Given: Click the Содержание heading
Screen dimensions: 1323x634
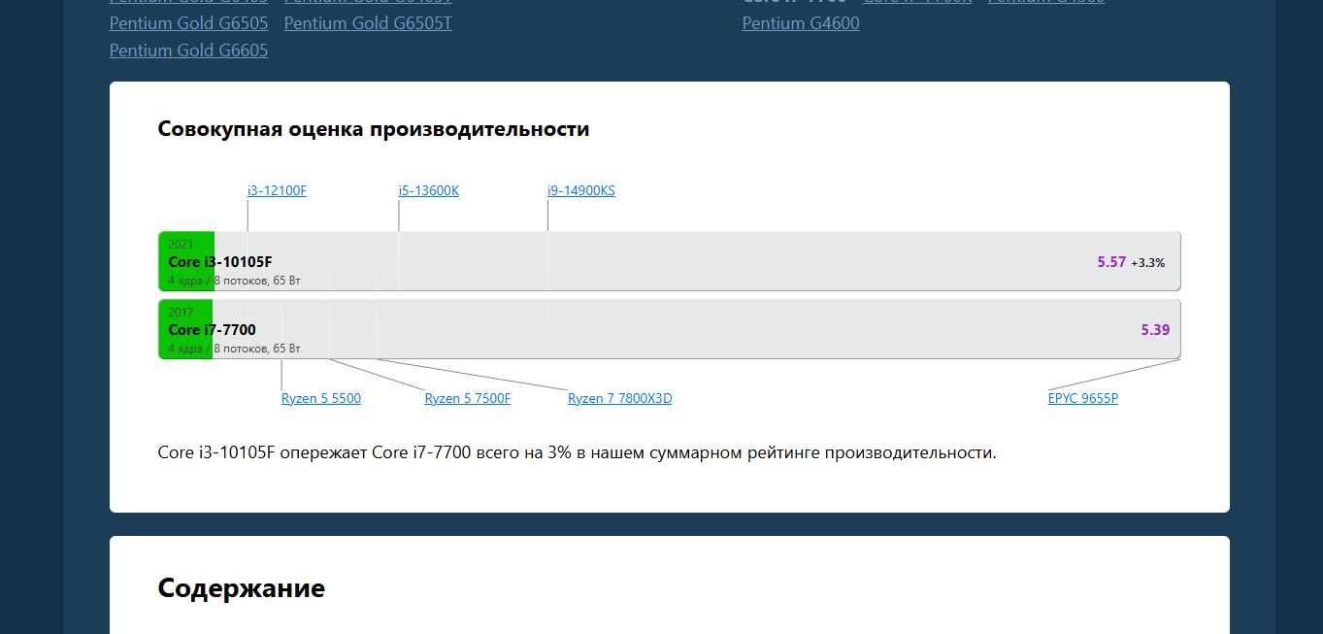Looking at the screenshot, I should click(242, 588).
